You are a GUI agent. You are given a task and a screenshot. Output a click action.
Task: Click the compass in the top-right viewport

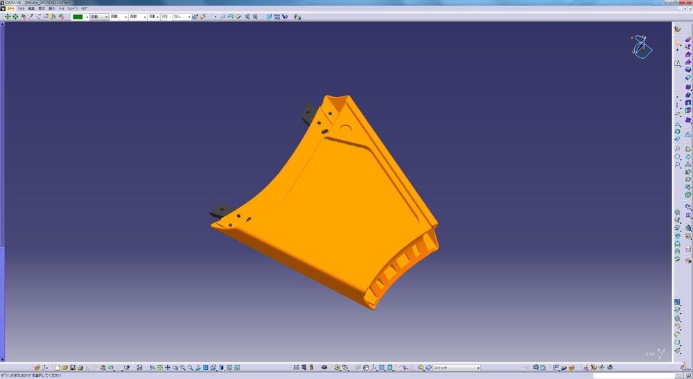click(x=641, y=47)
